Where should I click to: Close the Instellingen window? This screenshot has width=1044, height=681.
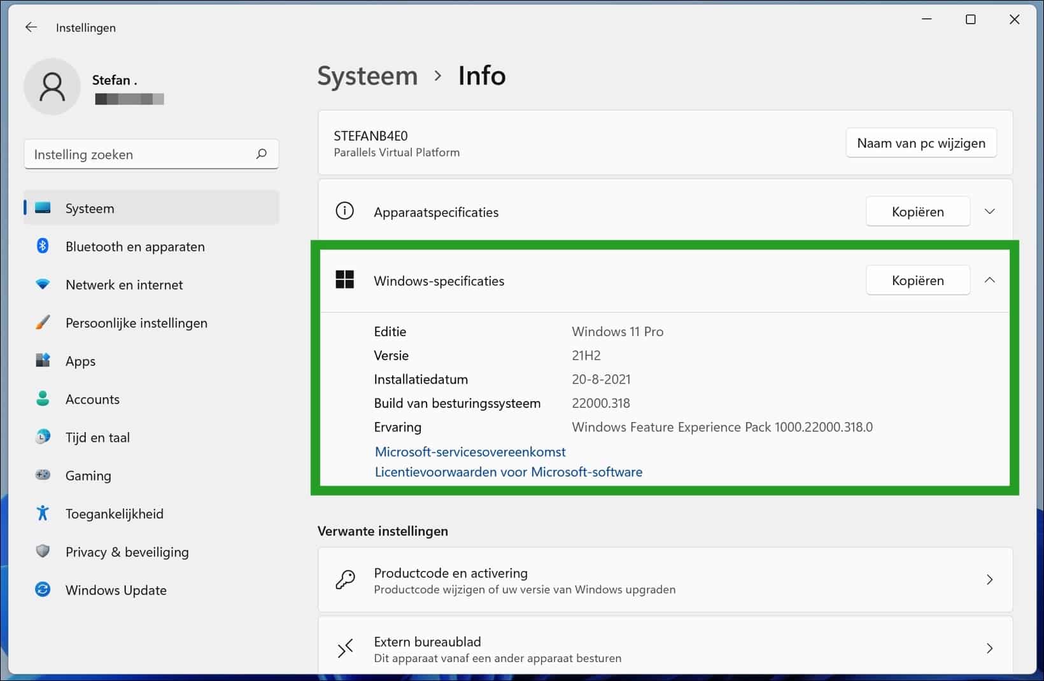pyautogui.click(x=1014, y=20)
